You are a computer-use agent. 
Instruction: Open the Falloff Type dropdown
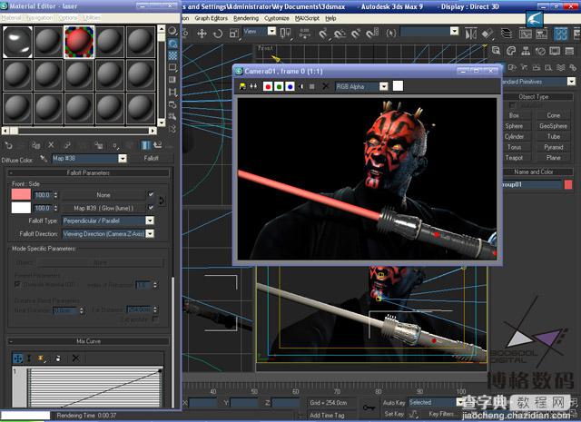point(150,221)
